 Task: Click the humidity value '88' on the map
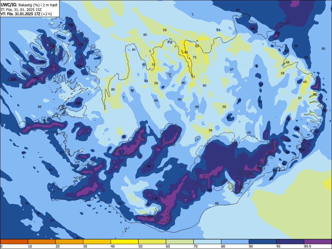click(197, 107)
